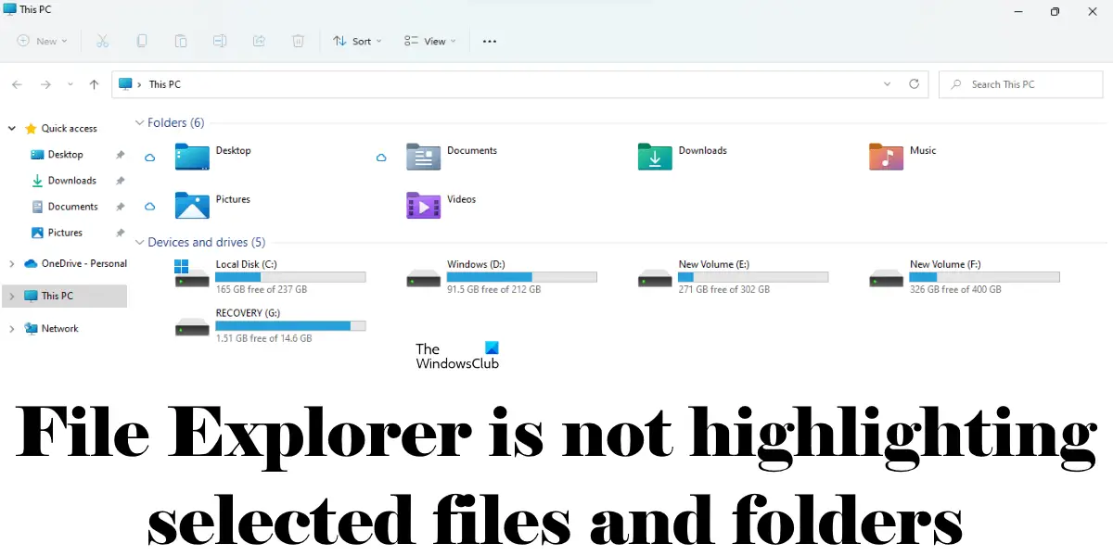The height and width of the screenshot is (556, 1113).
Task: Click the search magnifier icon
Action: point(956,84)
